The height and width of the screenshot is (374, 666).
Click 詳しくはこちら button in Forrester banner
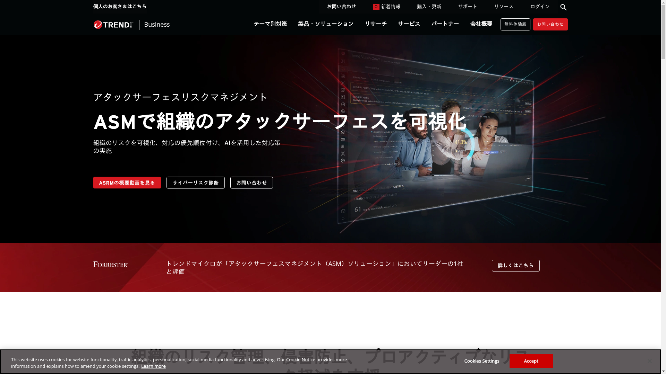(x=515, y=266)
